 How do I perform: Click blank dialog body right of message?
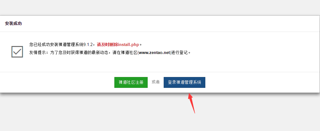[255, 52]
